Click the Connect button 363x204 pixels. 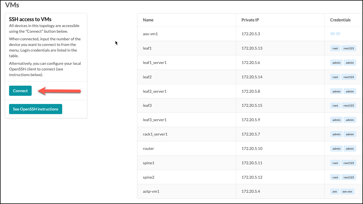click(x=20, y=90)
